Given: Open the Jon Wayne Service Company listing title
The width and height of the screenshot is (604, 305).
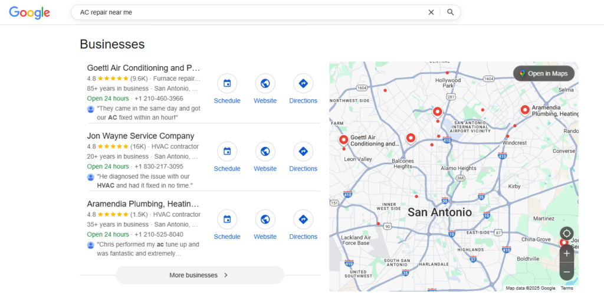Looking at the screenshot, I should click(140, 136).
